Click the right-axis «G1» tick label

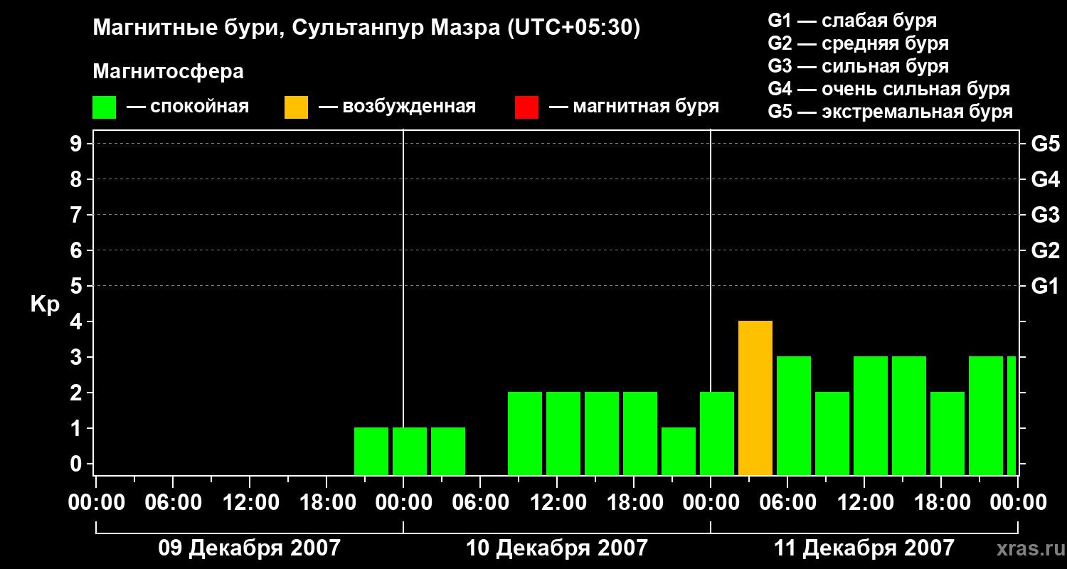pyautogui.click(x=1046, y=286)
